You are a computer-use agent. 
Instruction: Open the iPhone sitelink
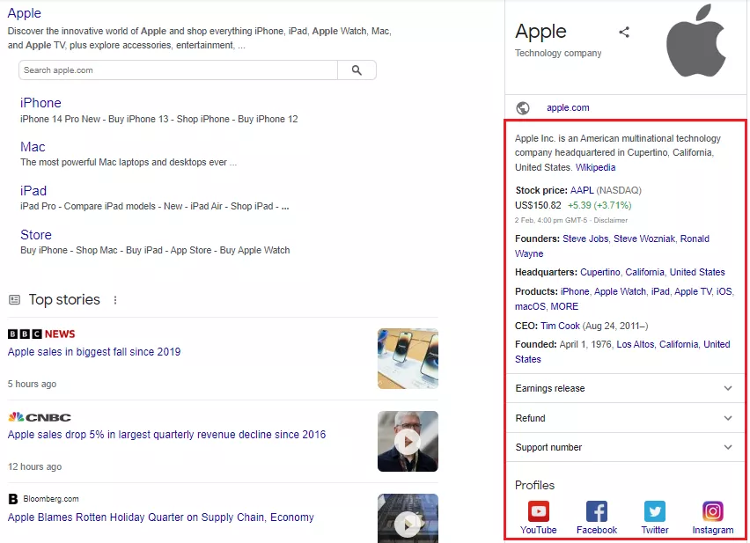pyautogui.click(x=40, y=103)
